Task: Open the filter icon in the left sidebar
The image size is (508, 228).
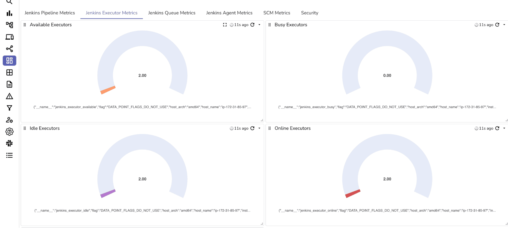Action: pos(9,108)
